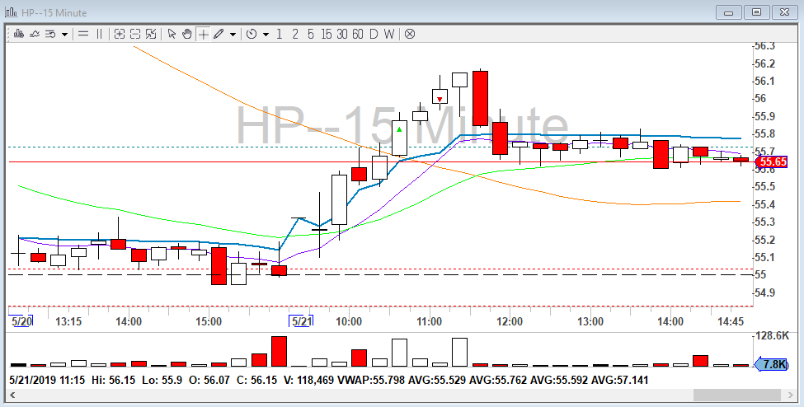Click the red down-triangle signal marker

440,100
